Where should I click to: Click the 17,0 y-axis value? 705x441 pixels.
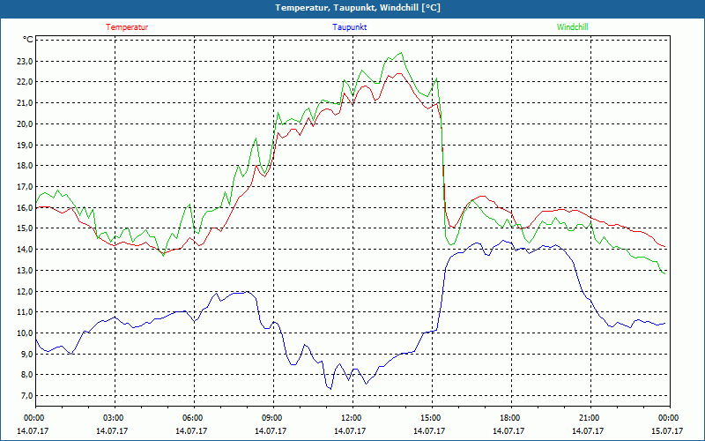tap(26, 186)
